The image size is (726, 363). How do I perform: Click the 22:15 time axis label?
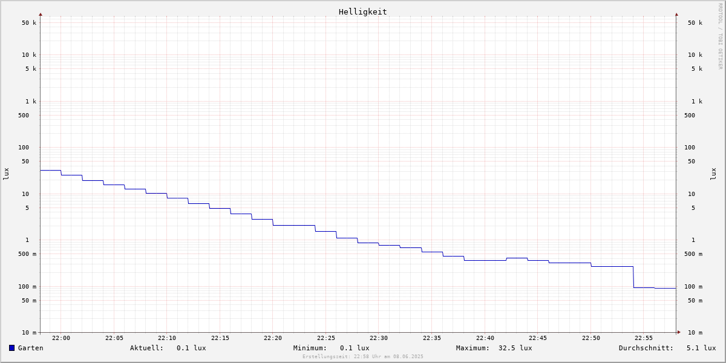pos(220,338)
